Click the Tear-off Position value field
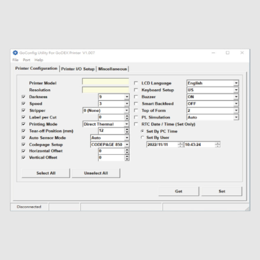The height and width of the screenshot is (260, 260). pyautogui.click(x=111, y=131)
